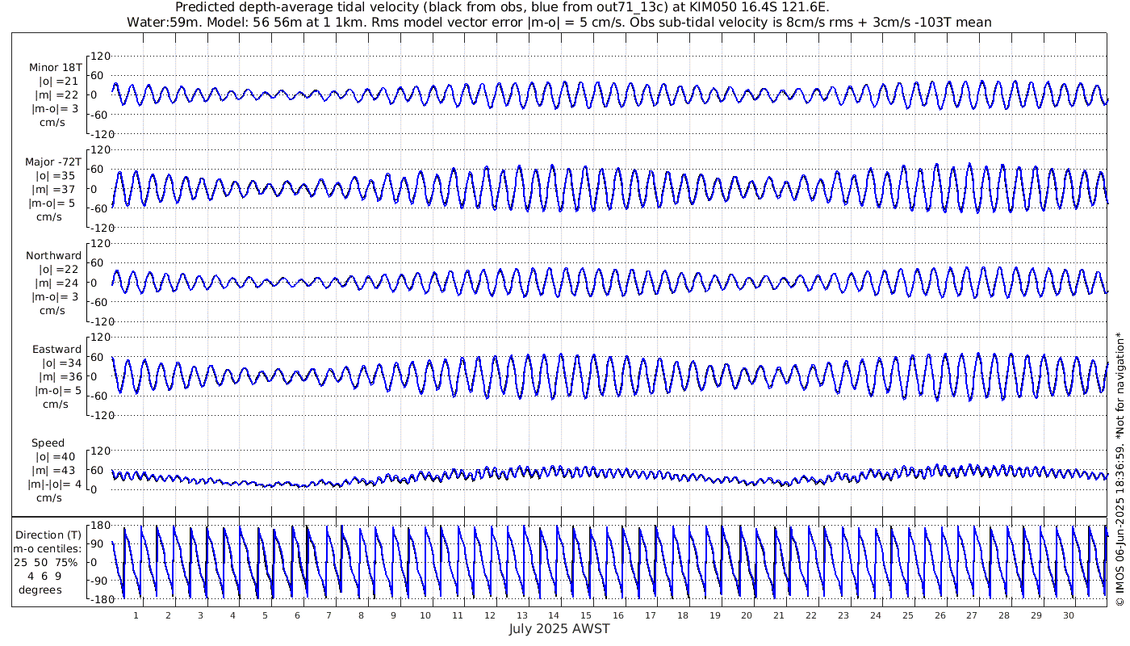This screenshot has width=1130, height=646.
Task: Pick day 8 tick on the date axis
Action: (x=361, y=615)
